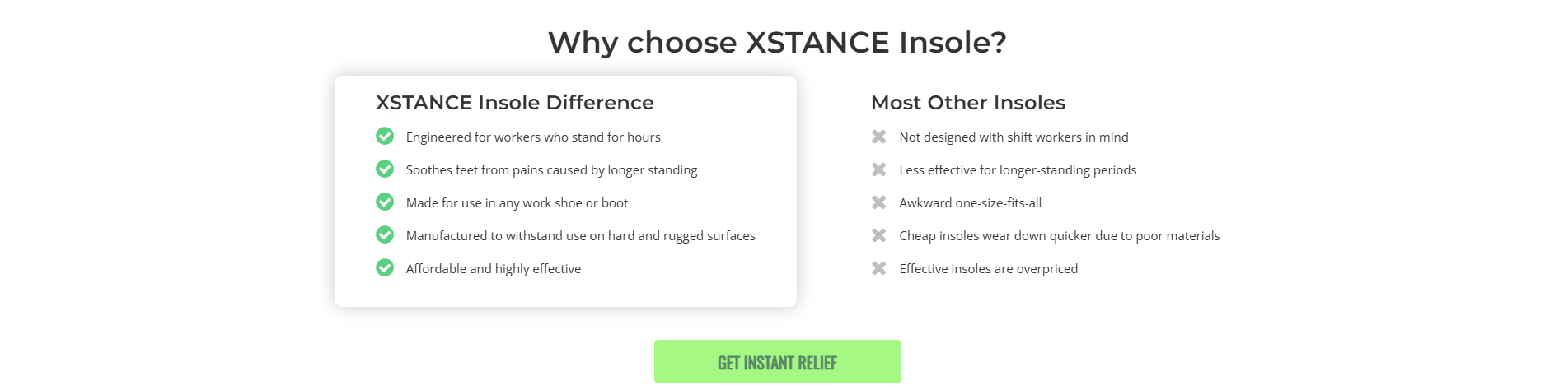Select the cross icon by 'Awkward one-size-fits-all'
Viewport: 1559px width, 390px height.
pos(879,202)
